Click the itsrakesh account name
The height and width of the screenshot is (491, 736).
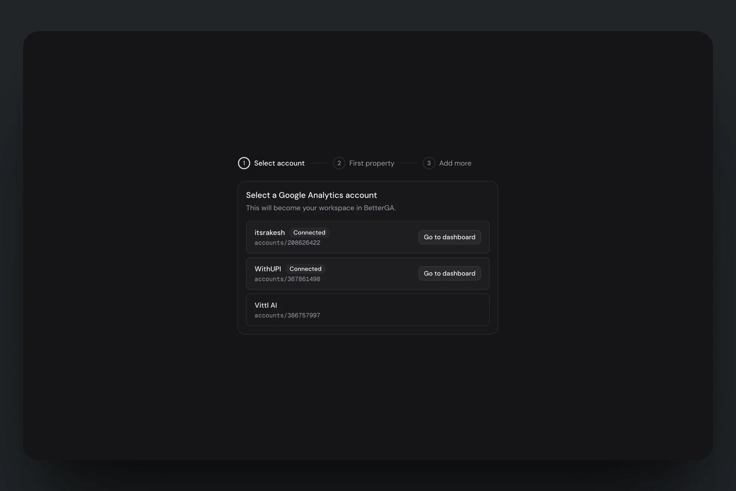click(269, 232)
